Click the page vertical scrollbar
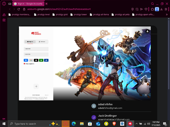170x127 pixels. pos(169,54)
